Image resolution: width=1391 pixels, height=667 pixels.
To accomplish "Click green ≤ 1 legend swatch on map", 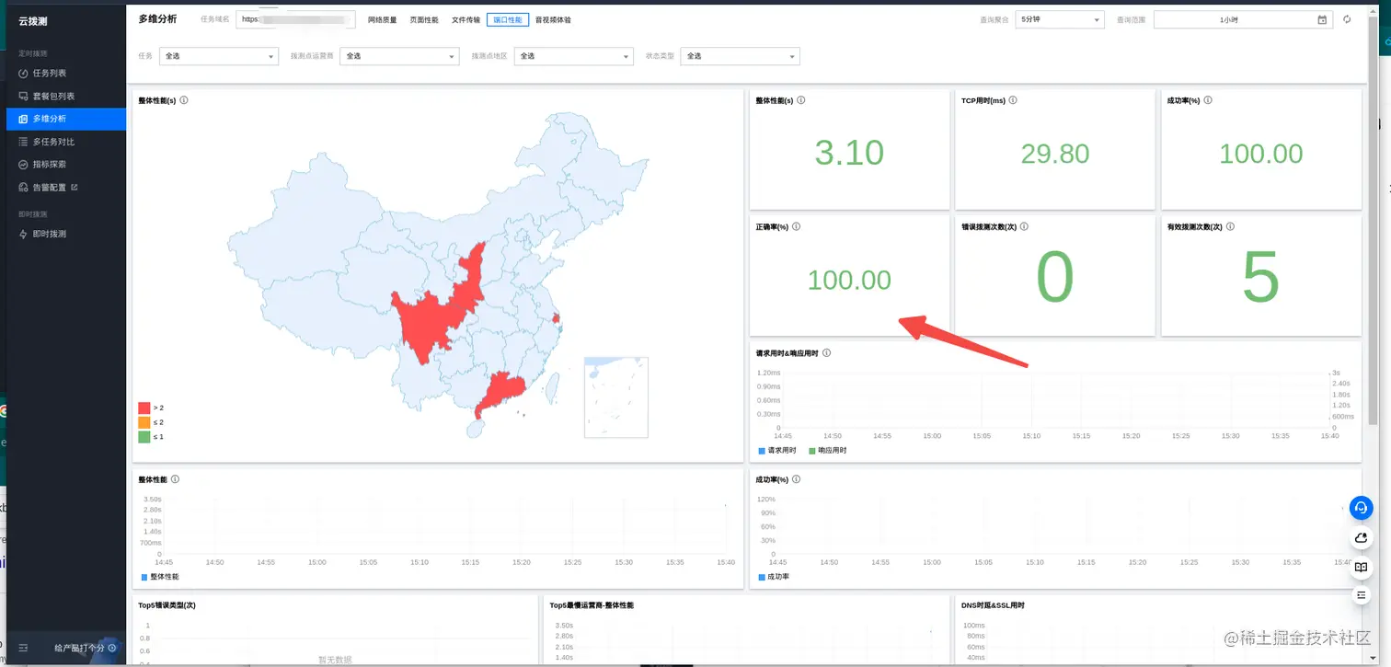I will coord(144,437).
